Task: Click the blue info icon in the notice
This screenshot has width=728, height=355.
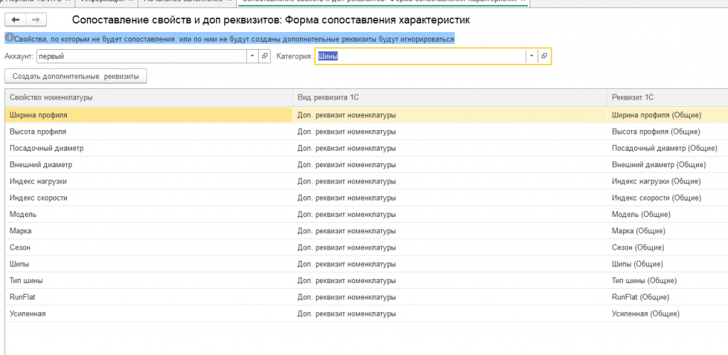Action: click(9, 38)
